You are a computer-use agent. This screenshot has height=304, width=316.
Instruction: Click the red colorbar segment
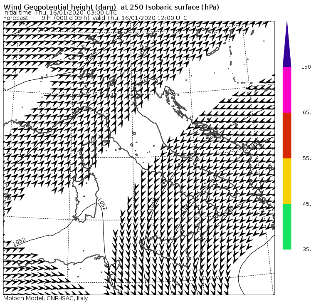(x=287, y=136)
